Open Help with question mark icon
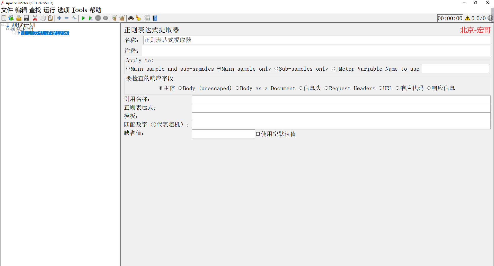The image size is (494, 266). [x=155, y=18]
